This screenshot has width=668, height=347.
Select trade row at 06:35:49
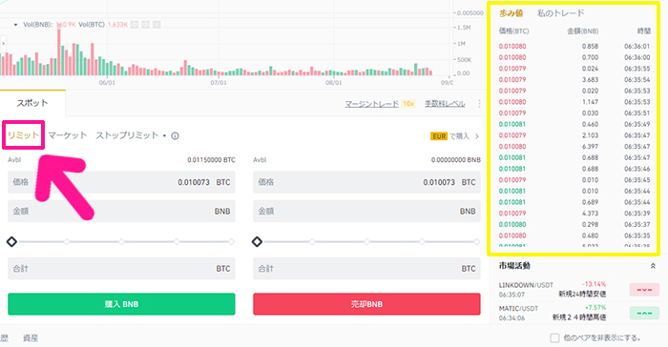(x=574, y=124)
